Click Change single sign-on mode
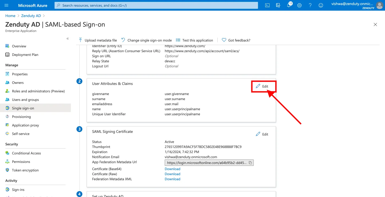The height and width of the screenshot is (197, 385). tap(147, 40)
